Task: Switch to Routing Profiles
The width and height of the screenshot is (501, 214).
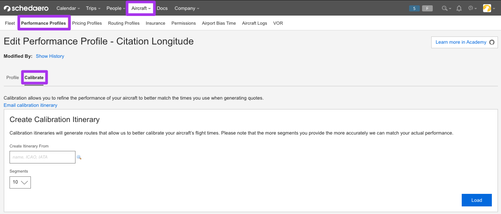Action: pos(124,23)
